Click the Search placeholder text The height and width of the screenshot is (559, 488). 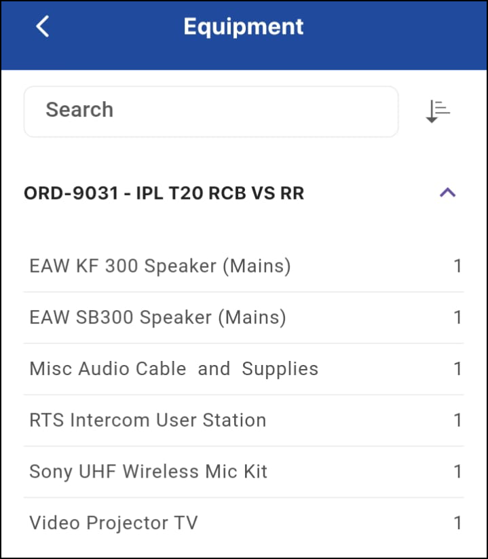click(79, 110)
